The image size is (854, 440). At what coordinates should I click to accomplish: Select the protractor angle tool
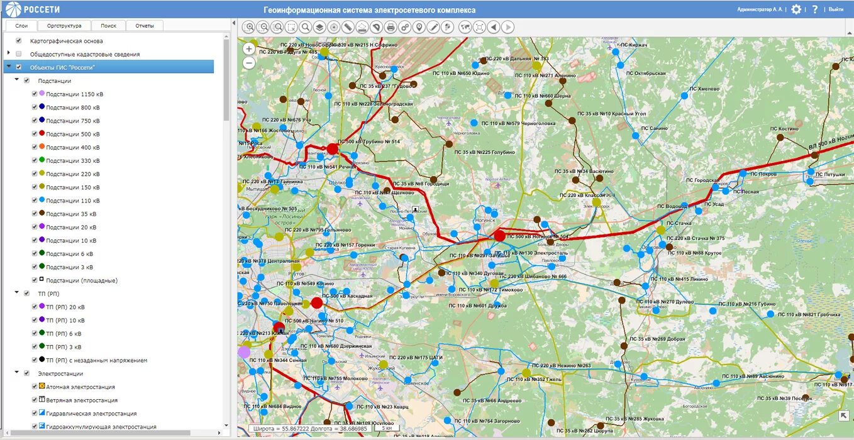(x=376, y=27)
